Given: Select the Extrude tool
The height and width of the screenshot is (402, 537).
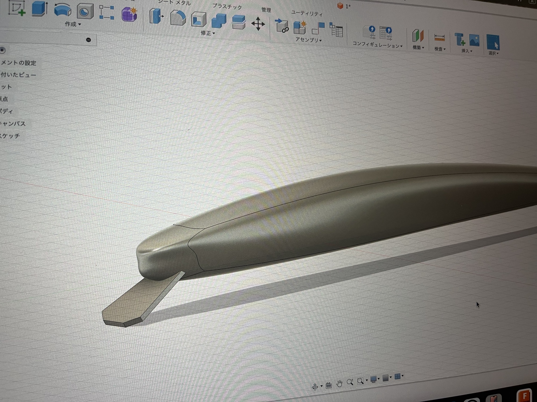Looking at the screenshot, I should [40, 9].
